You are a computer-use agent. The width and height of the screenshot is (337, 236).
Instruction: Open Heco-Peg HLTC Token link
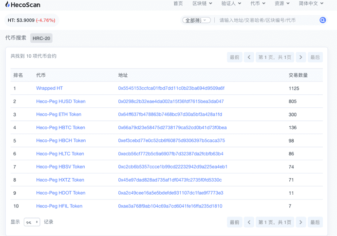(x=60, y=153)
